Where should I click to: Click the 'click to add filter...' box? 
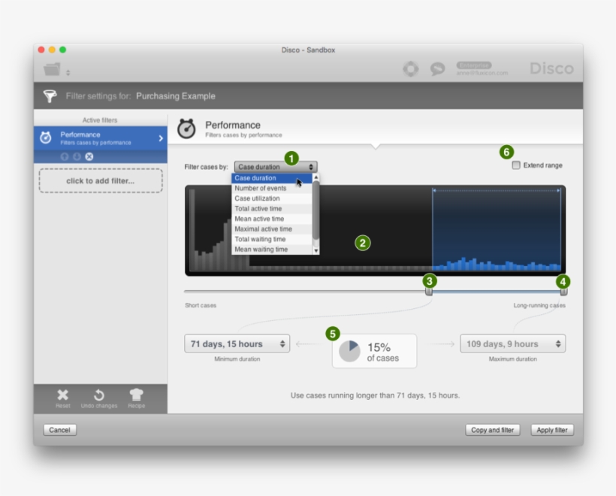click(x=101, y=181)
